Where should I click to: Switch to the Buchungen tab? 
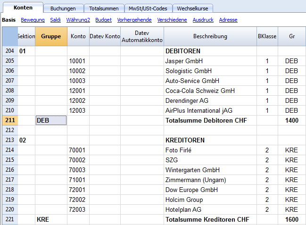coord(64,8)
